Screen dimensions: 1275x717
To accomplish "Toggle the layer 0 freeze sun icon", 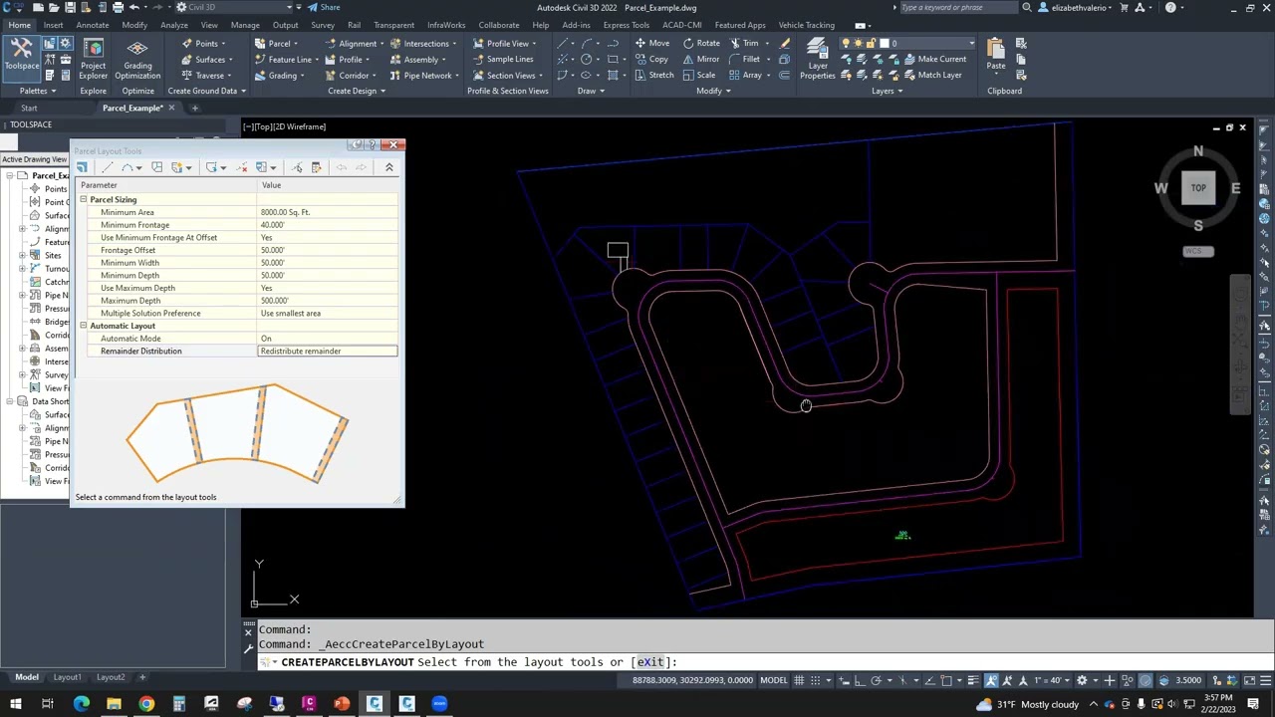I will 858,44.
